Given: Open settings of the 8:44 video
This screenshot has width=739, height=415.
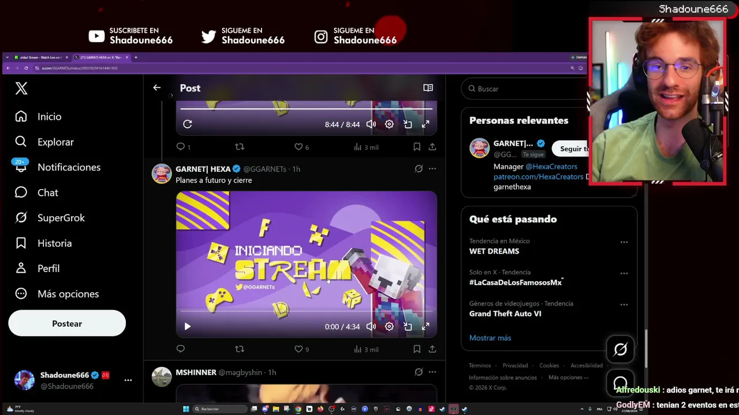Looking at the screenshot, I should tap(389, 124).
